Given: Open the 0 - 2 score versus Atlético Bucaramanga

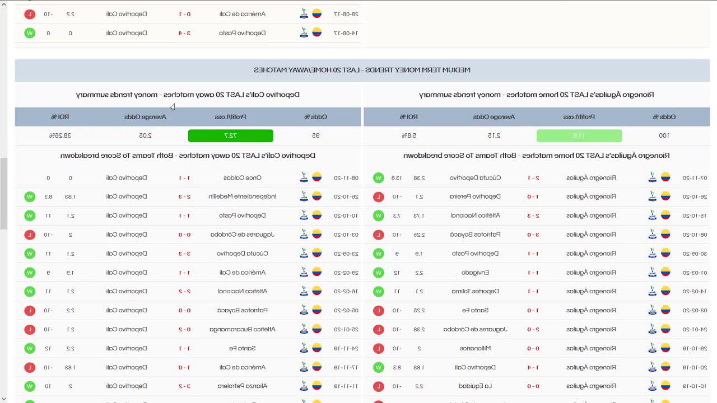Looking at the screenshot, I should (x=185, y=329).
